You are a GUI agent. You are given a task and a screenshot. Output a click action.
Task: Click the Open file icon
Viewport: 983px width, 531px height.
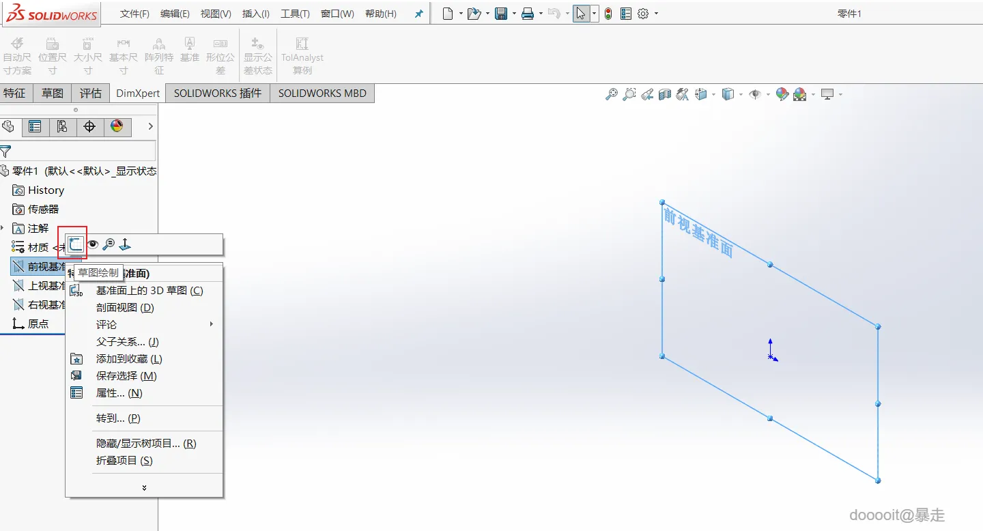(474, 14)
